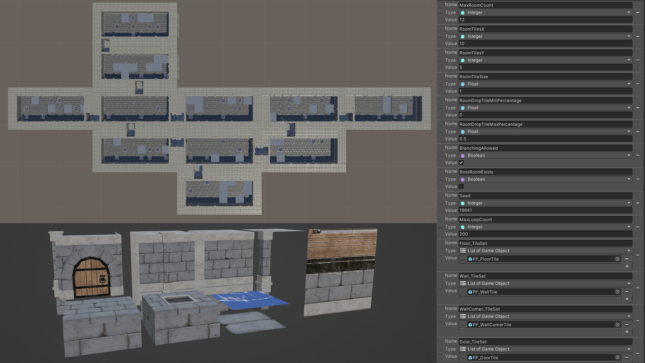The image size is (645, 363).
Task: Open the Type dropdown for MaxRoomCount
Action: point(629,12)
